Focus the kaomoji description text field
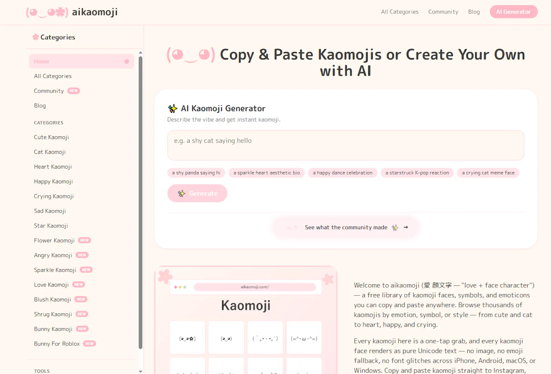Viewport: 551px width, 374px height. (x=346, y=145)
